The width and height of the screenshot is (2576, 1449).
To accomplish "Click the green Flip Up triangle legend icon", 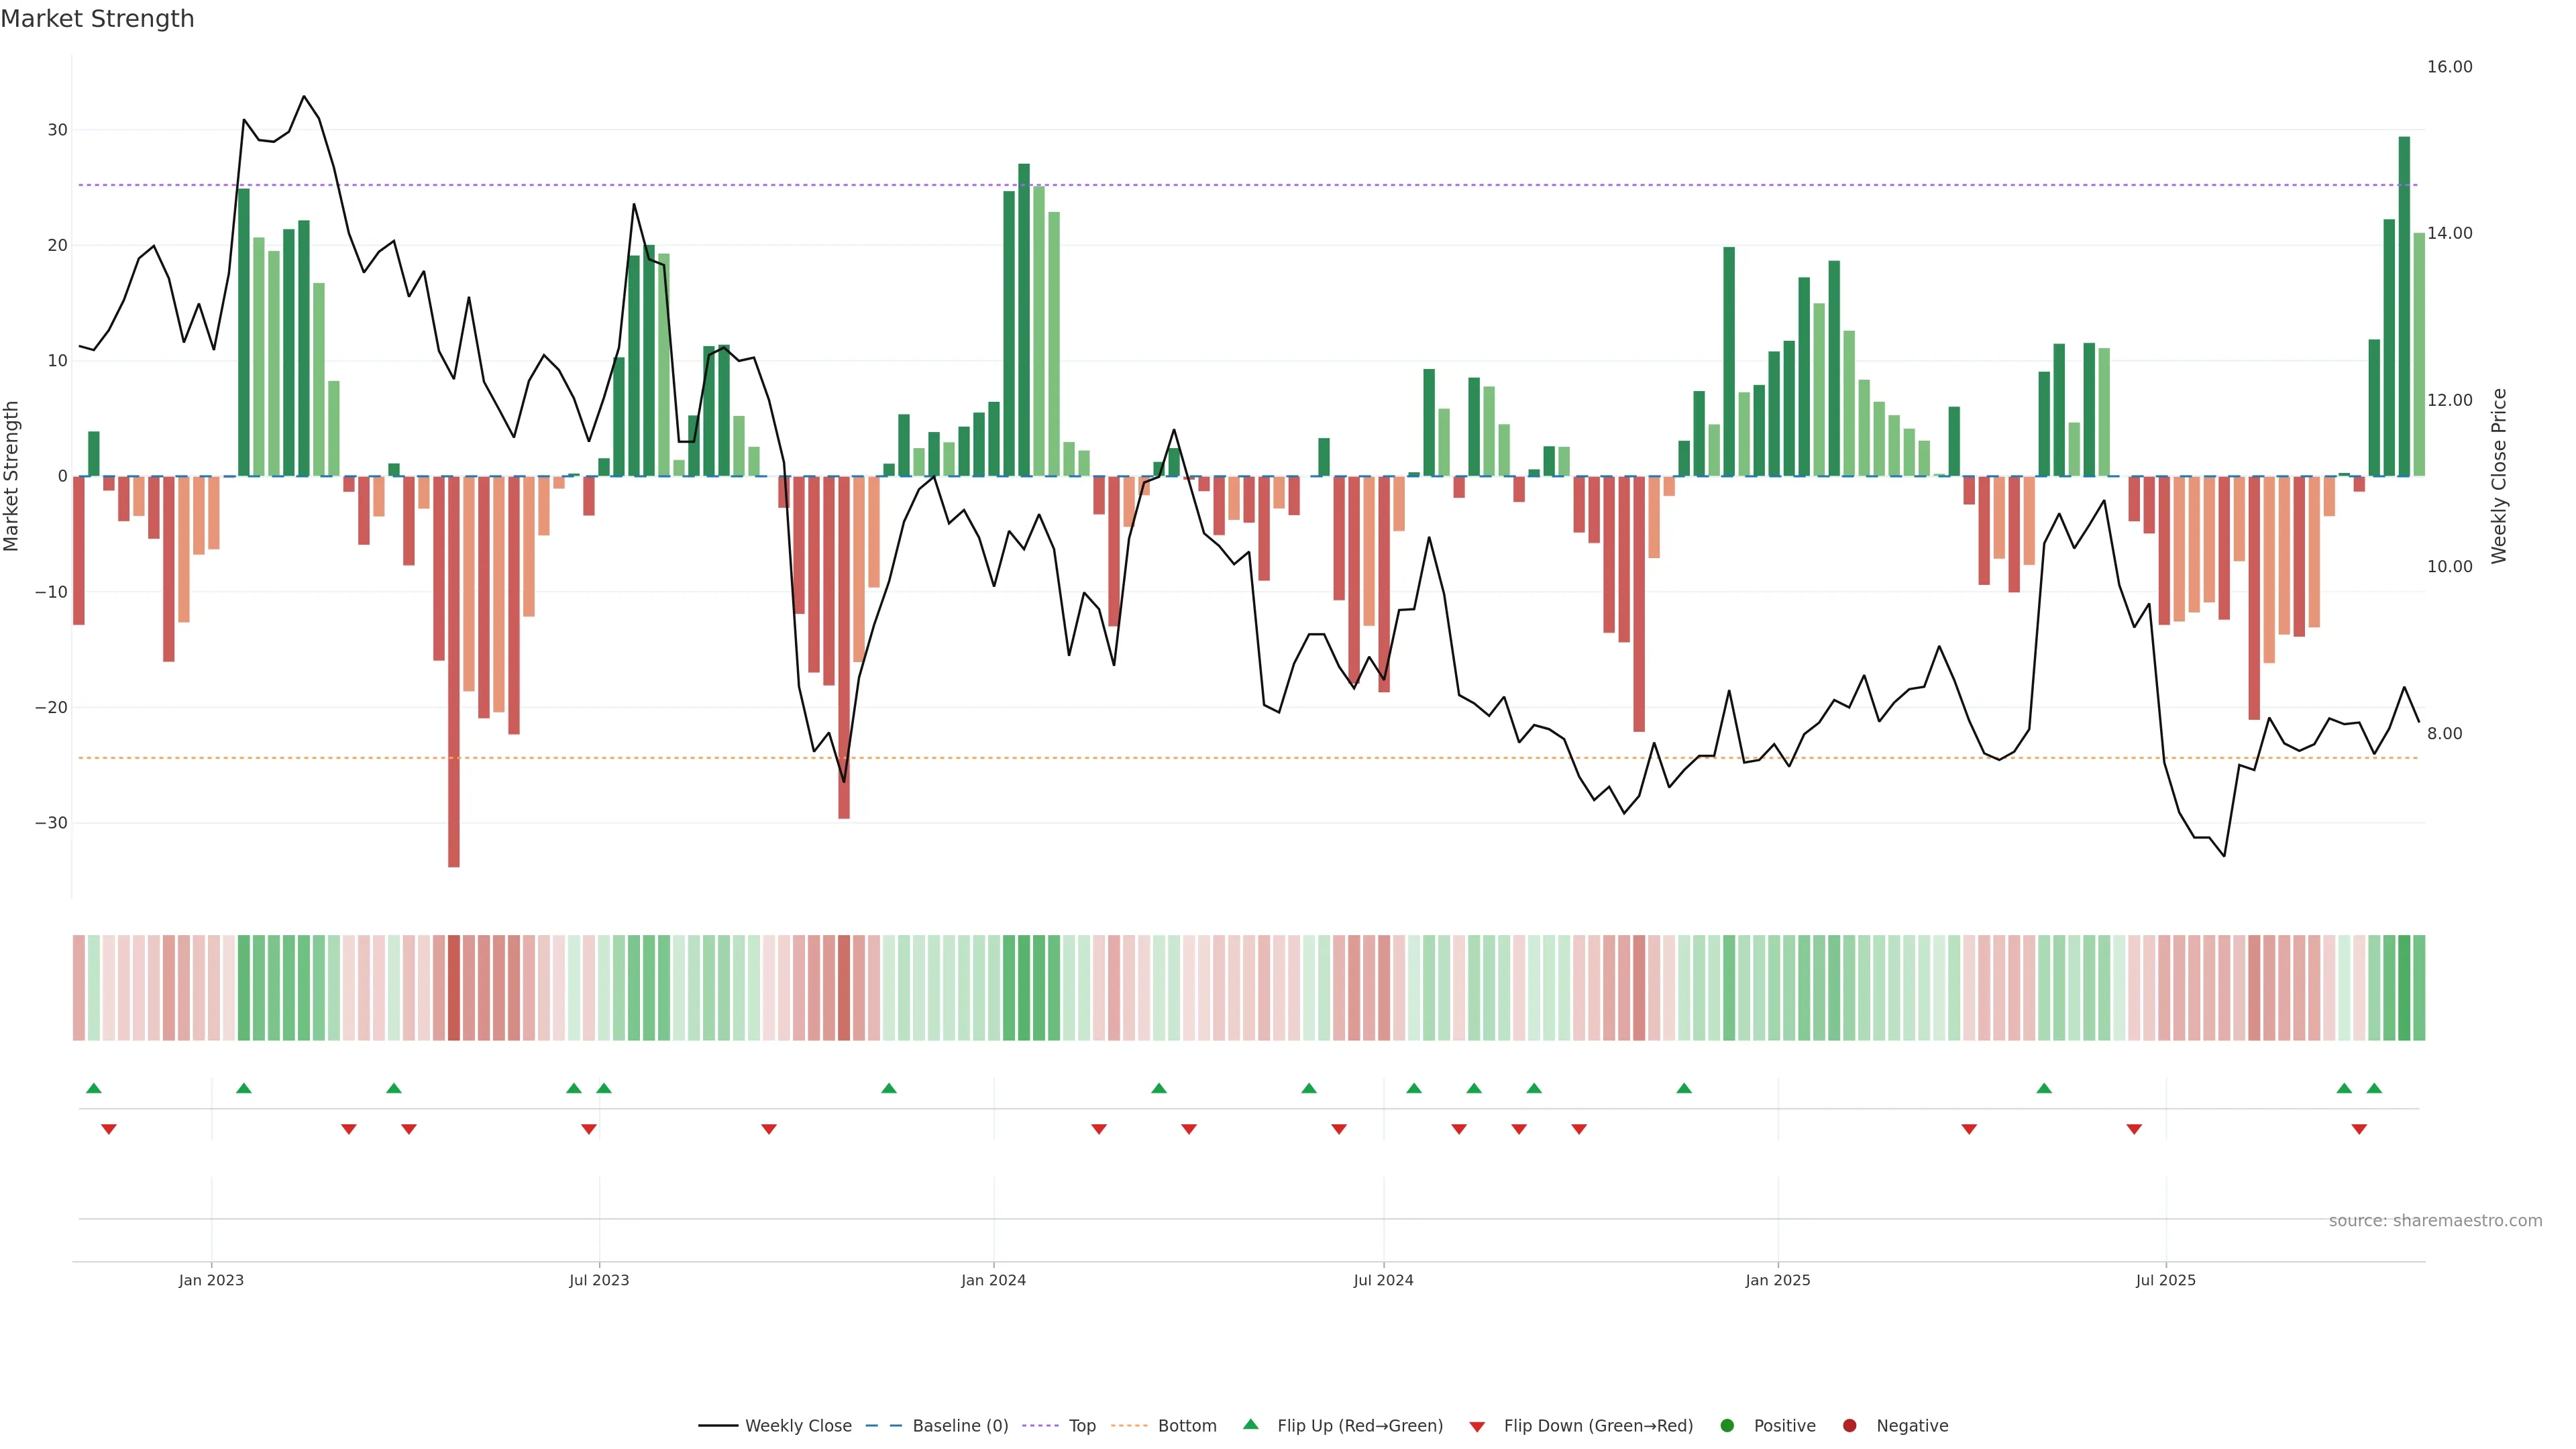I will tap(1250, 1424).
